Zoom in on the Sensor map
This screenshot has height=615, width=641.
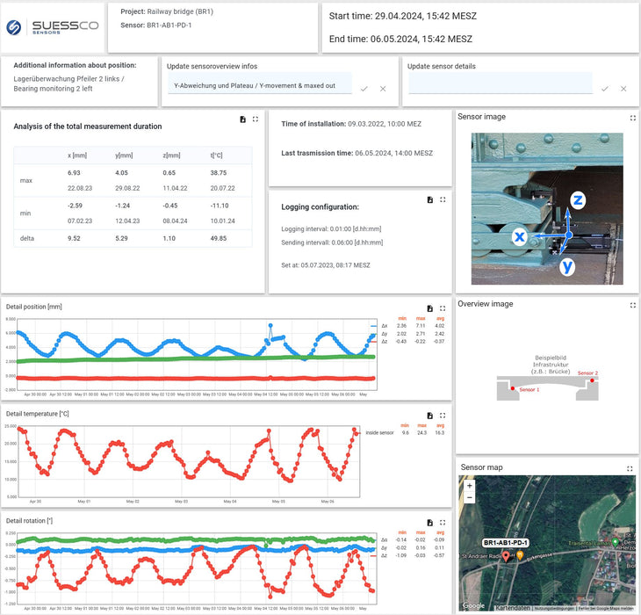(x=470, y=486)
